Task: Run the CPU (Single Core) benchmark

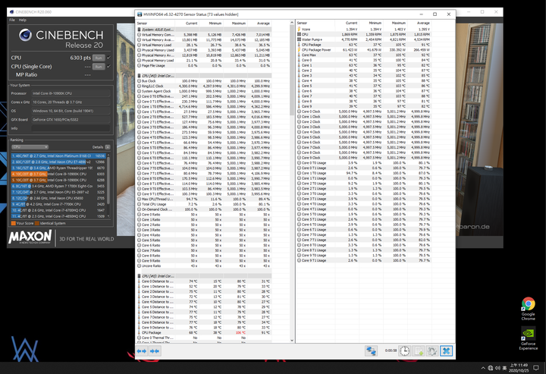Action: pos(99,67)
